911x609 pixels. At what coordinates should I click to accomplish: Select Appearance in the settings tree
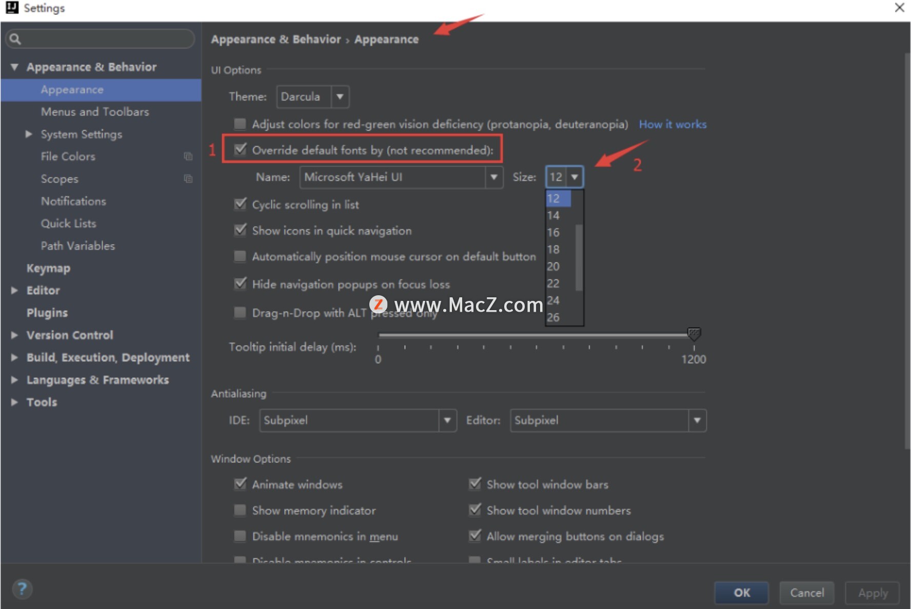pos(101,90)
